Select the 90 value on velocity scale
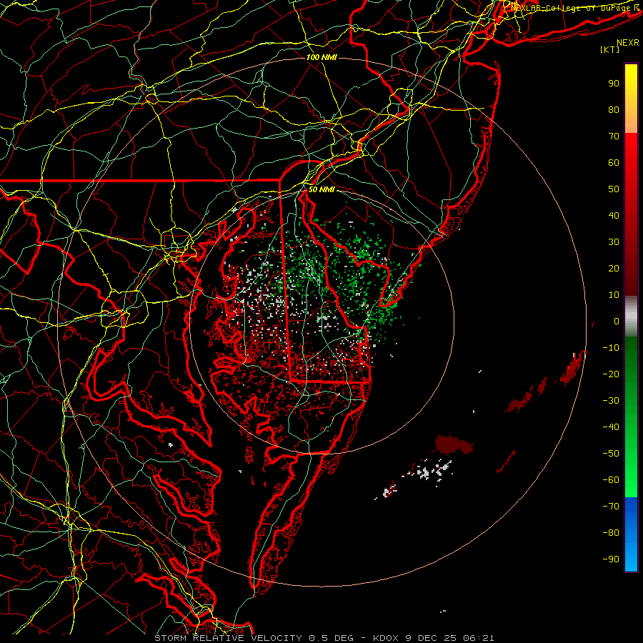Viewport: 643px width, 643px height. point(614,84)
